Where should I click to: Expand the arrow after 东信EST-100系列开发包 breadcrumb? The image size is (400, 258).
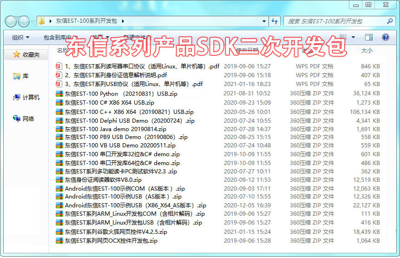123,21
